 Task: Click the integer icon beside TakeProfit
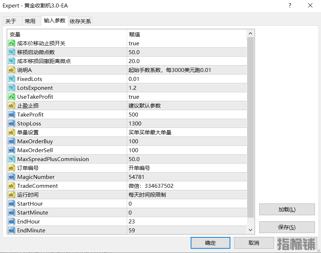pos(11,115)
